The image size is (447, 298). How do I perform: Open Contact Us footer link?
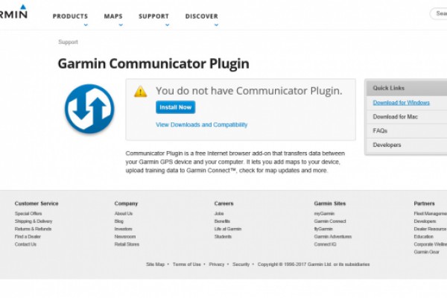tap(25, 244)
